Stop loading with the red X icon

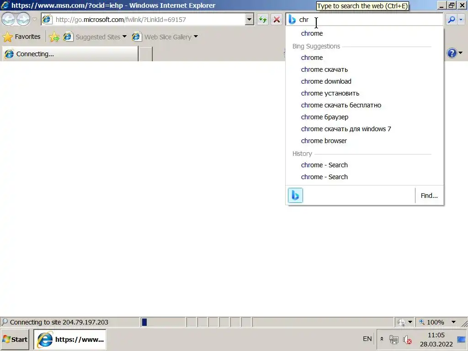coord(277,20)
